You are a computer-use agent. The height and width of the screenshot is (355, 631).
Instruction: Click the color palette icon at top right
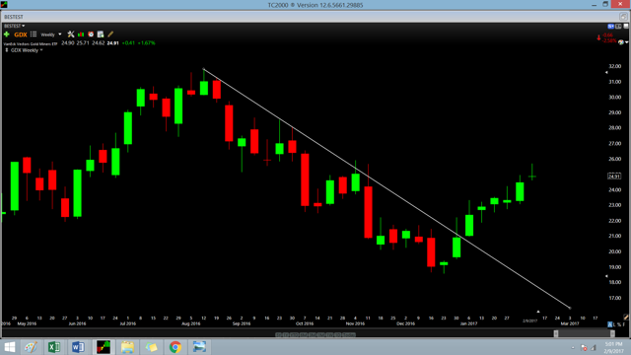coord(621,42)
